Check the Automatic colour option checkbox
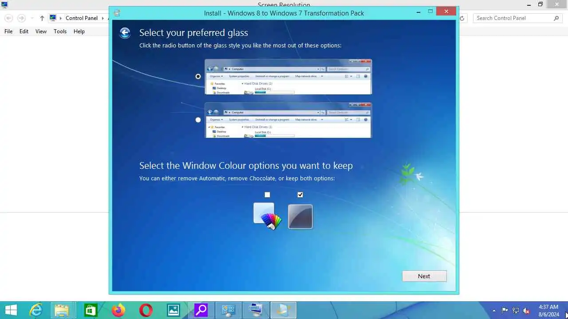 (x=267, y=195)
